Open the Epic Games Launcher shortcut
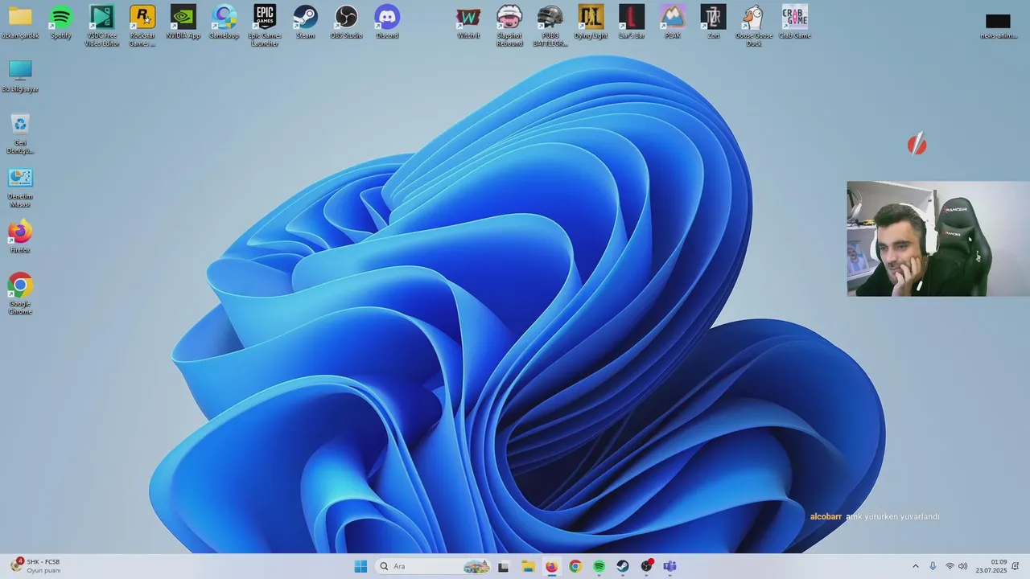The width and height of the screenshot is (1030, 579). point(265,26)
